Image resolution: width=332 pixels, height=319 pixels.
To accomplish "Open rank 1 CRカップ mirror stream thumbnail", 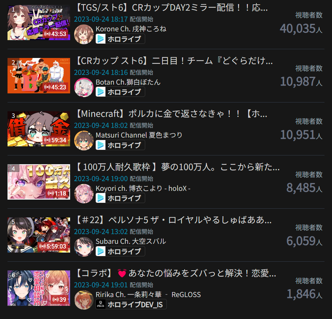I will pyautogui.click(x=39, y=23).
